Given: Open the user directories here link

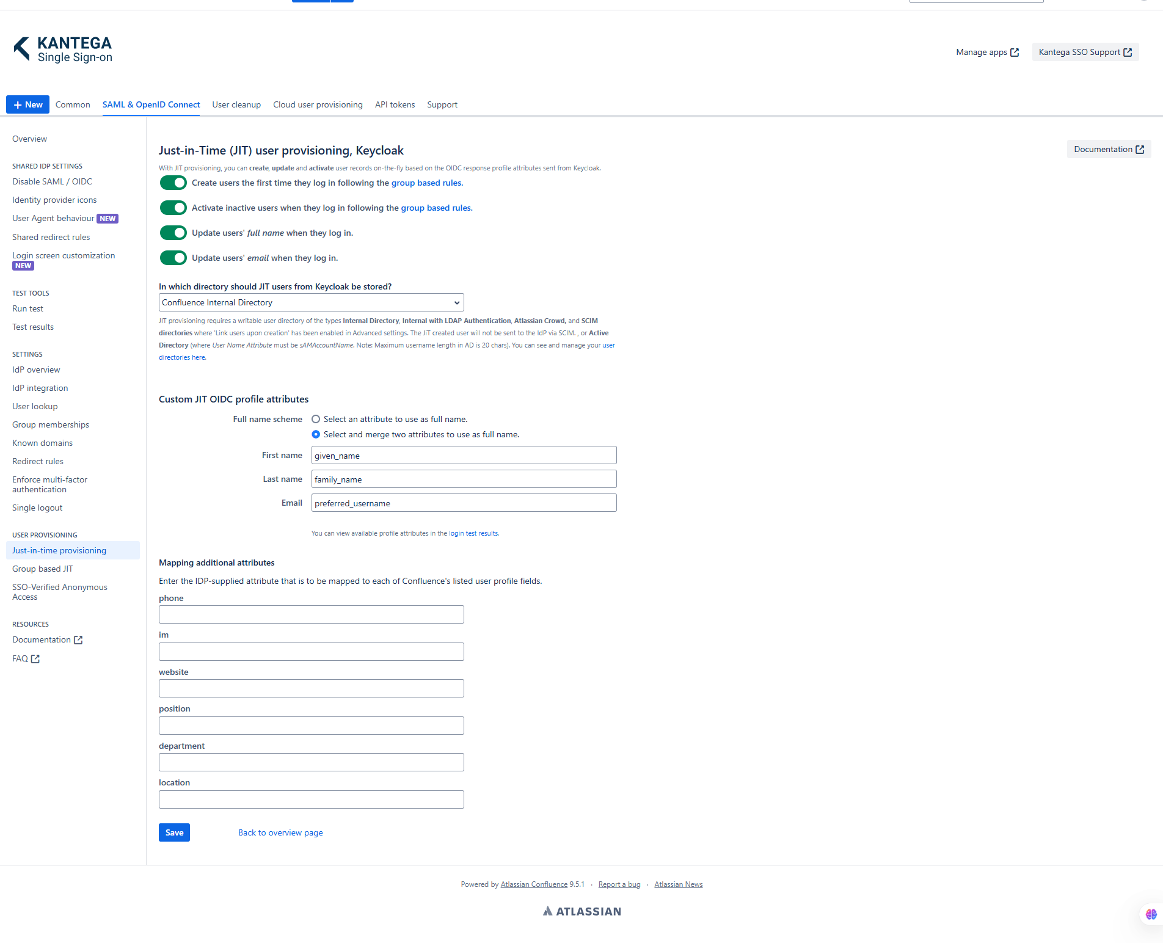Looking at the screenshot, I should [183, 358].
